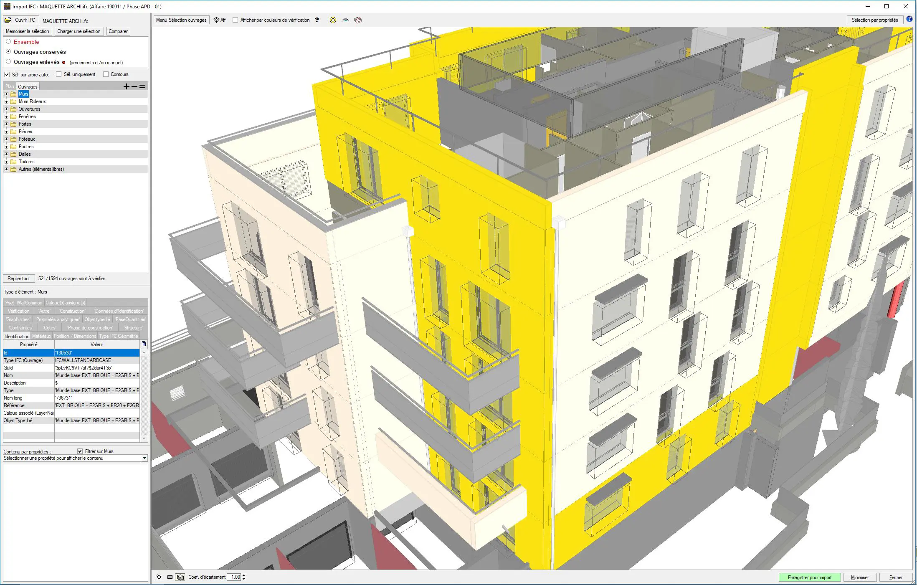The image size is (917, 585).
Task: Click the Comparer button
Action: click(118, 31)
